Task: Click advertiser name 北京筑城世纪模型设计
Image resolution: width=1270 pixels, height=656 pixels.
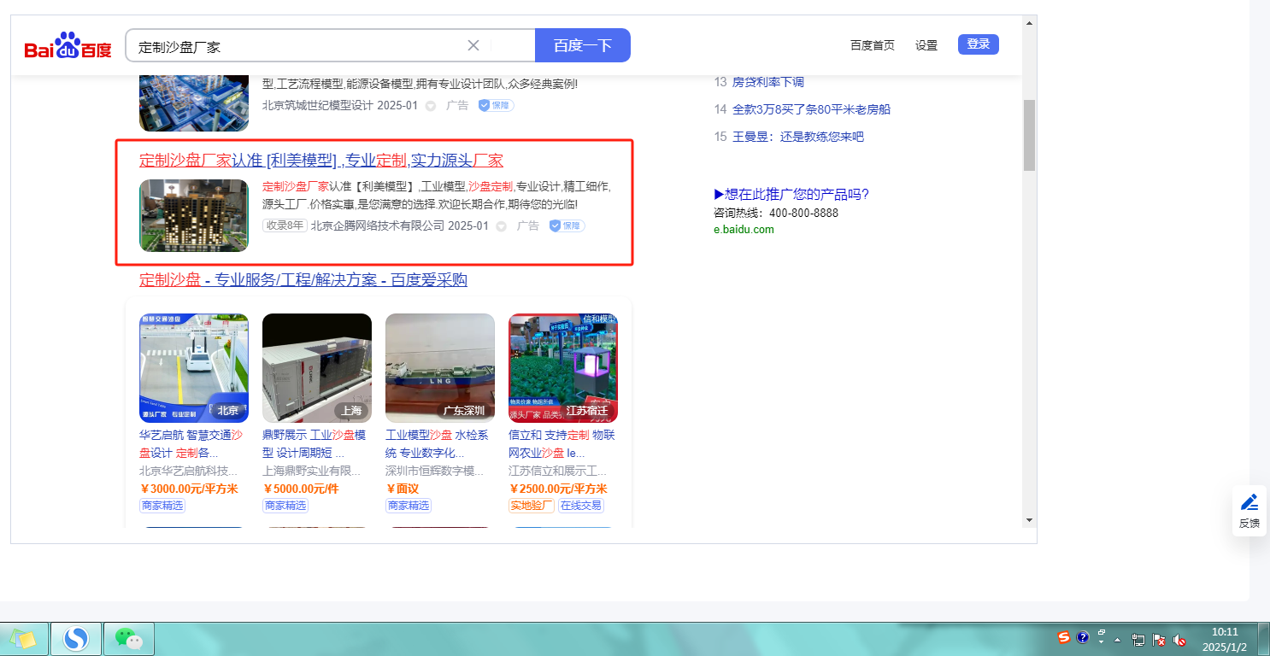Action: pyautogui.click(x=318, y=105)
